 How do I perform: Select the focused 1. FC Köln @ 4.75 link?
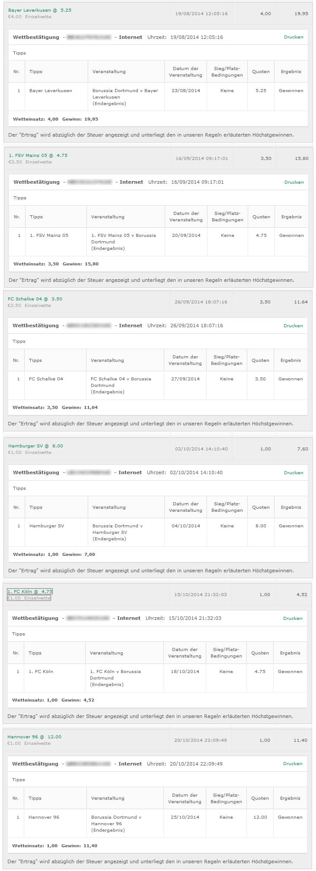point(30,591)
